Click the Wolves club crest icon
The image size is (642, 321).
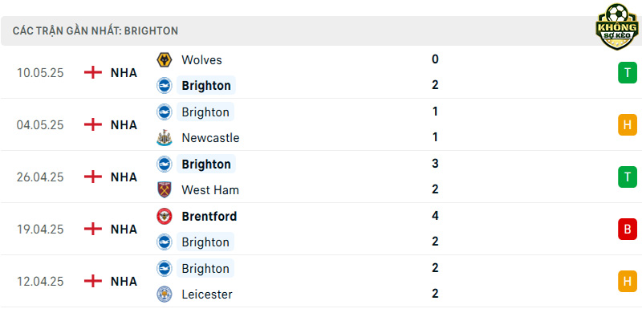[165, 59]
